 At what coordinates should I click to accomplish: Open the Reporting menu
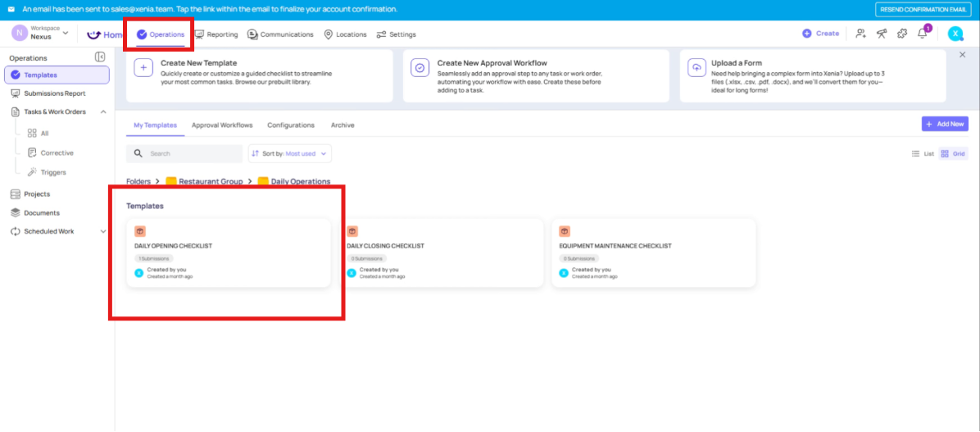click(x=216, y=34)
